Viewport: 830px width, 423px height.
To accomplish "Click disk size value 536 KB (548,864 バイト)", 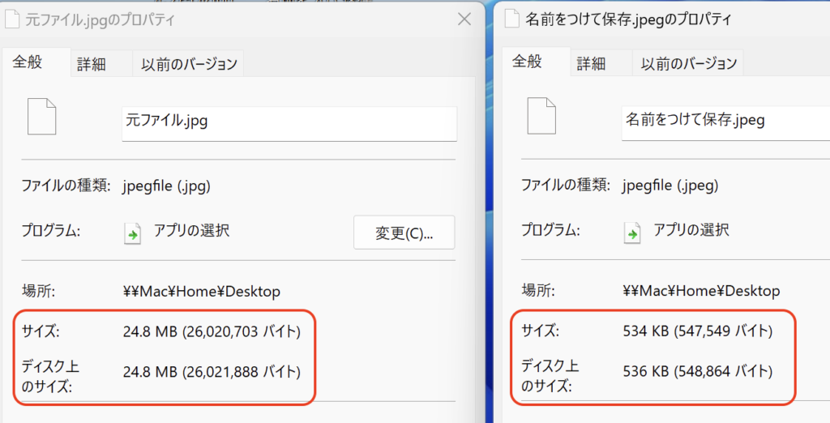I will 698,372.
